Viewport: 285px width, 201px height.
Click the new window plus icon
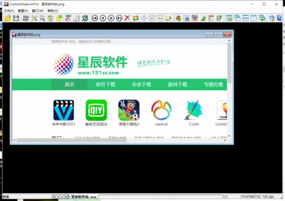[x=229, y=18]
